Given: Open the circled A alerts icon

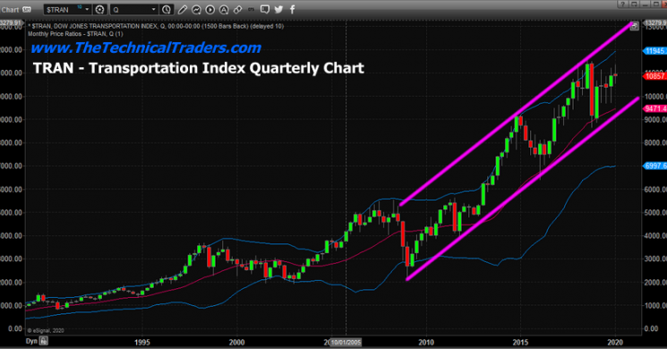Looking at the screenshot, I should (224, 9).
